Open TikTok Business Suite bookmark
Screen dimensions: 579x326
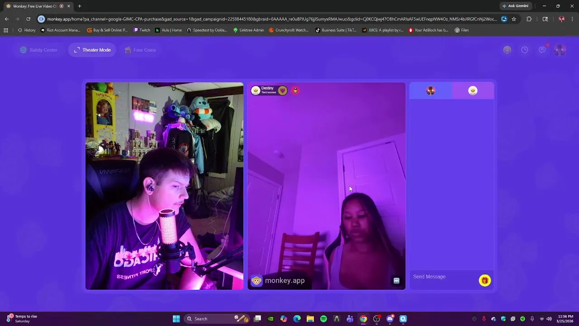[336, 30]
